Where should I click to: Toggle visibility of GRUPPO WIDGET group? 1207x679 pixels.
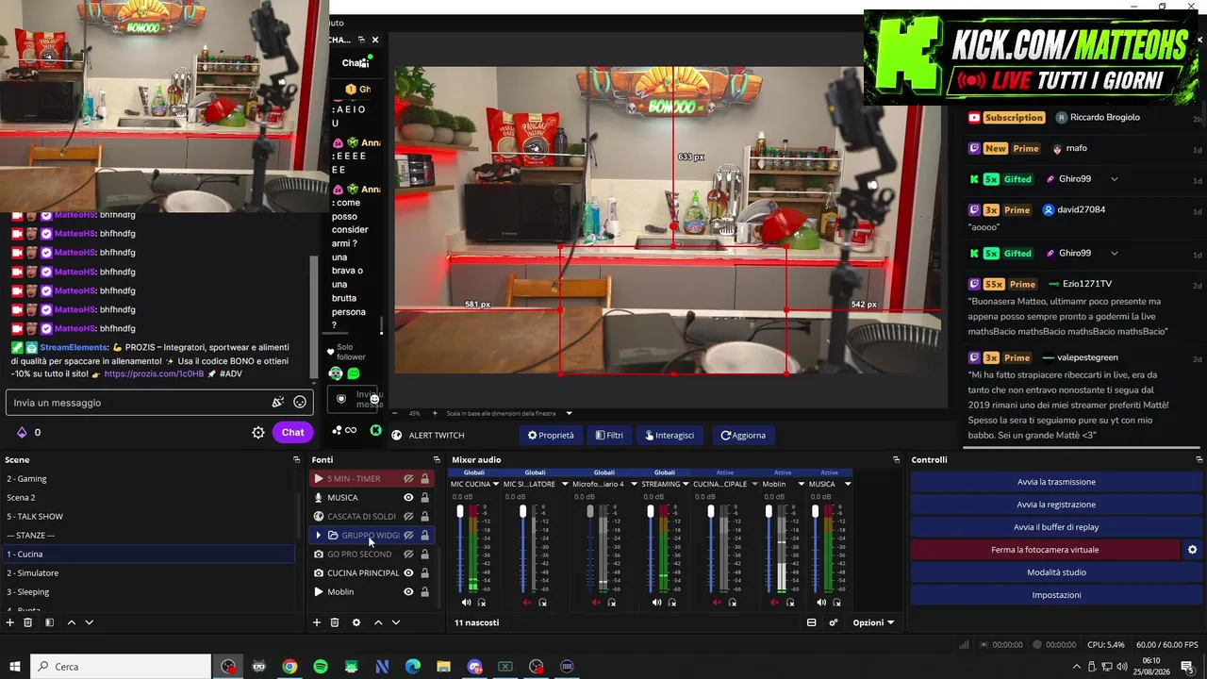(408, 535)
